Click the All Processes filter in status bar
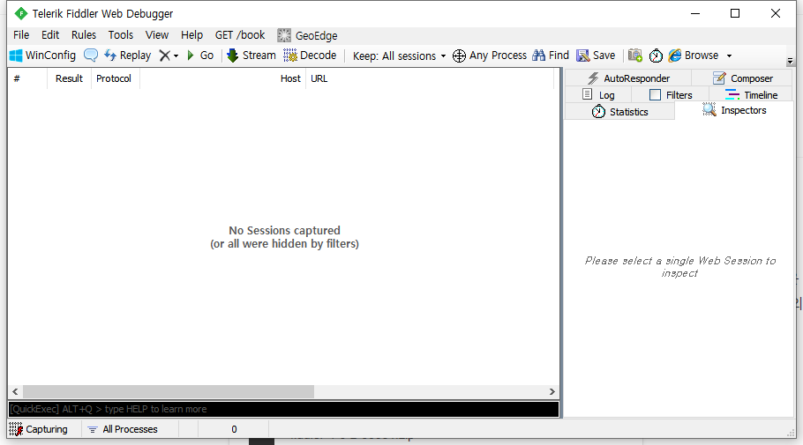The width and height of the screenshot is (803, 445). click(x=123, y=429)
